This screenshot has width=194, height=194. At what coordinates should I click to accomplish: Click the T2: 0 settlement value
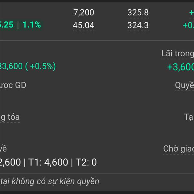tap(86, 162)
